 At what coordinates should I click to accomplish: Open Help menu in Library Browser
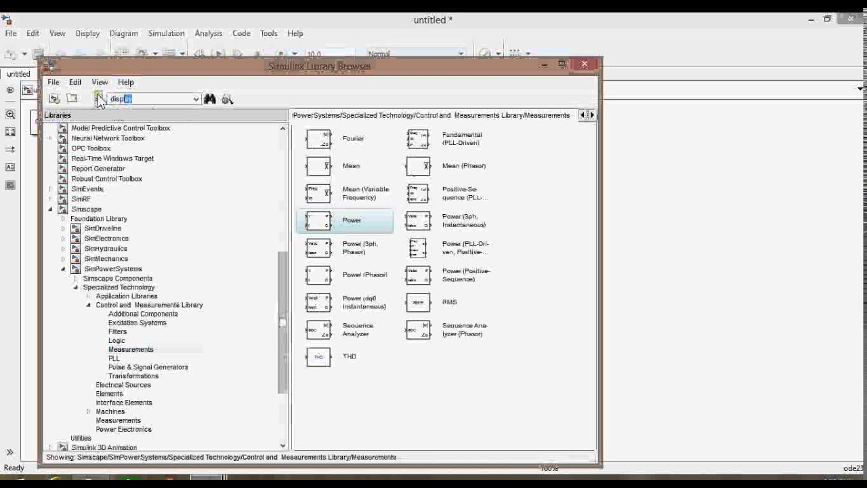(126, 82)
